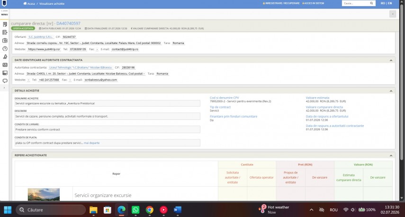This screenshot has height=217, width=405.
Task: Click the Cauta search input field
Action: pos(355,3)
